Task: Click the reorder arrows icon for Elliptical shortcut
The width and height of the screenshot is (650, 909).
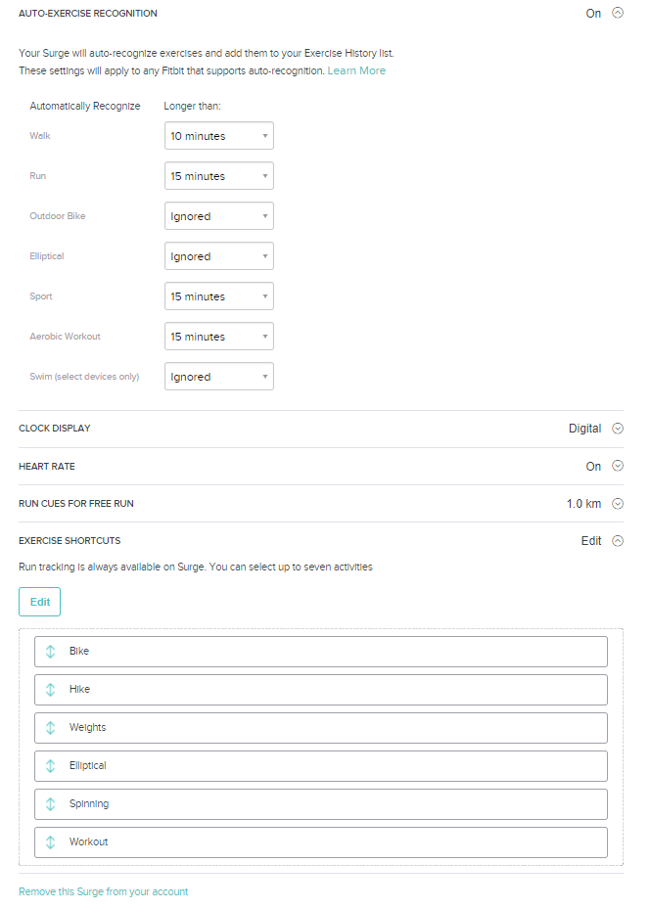Action: click(x=51, y=766)
